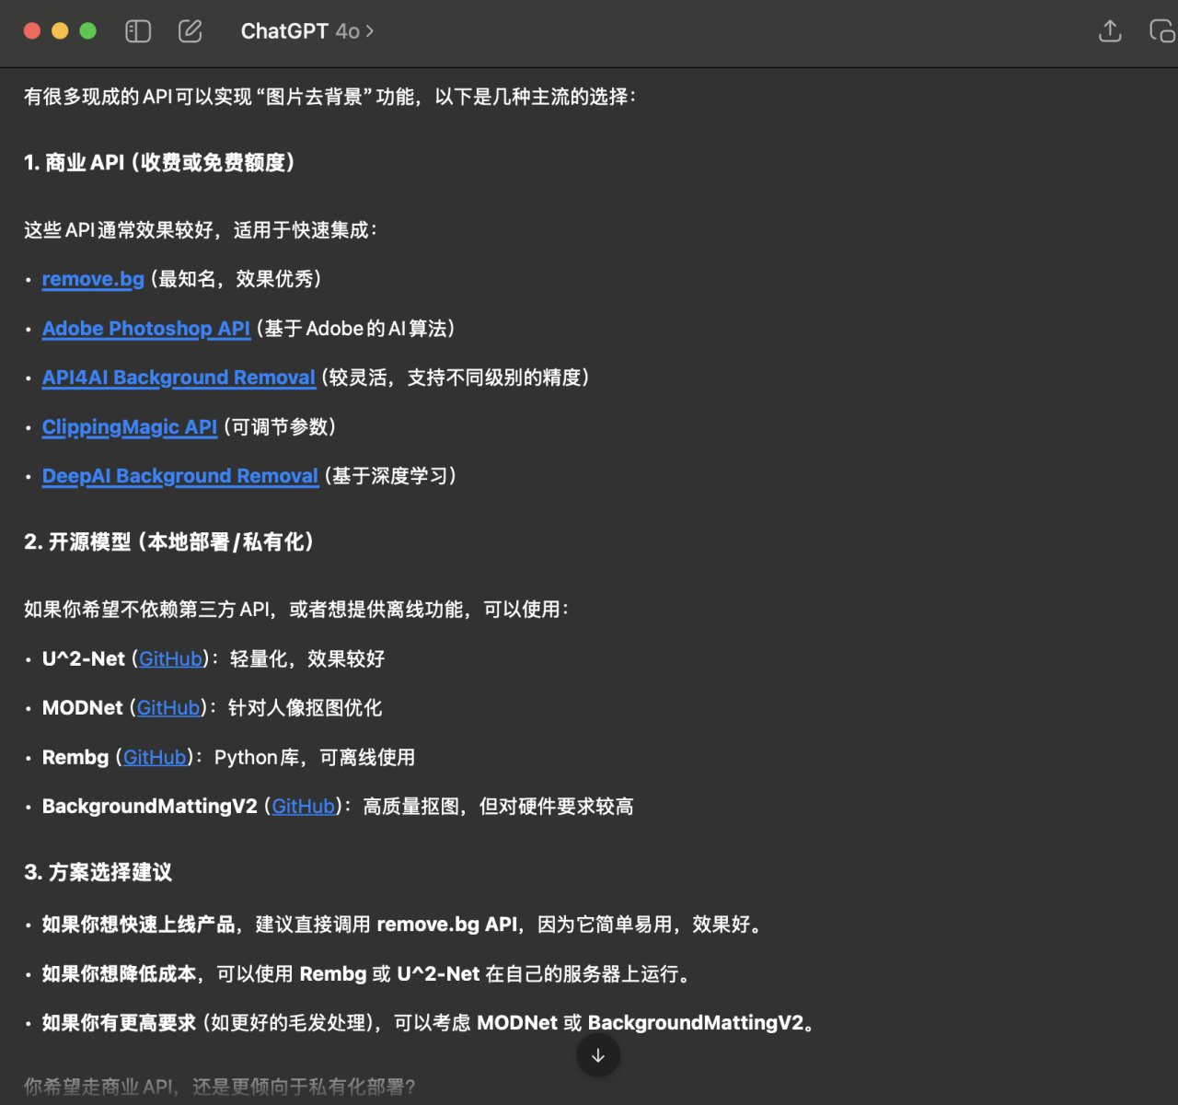Open the MODNet GitHub link

168,708
